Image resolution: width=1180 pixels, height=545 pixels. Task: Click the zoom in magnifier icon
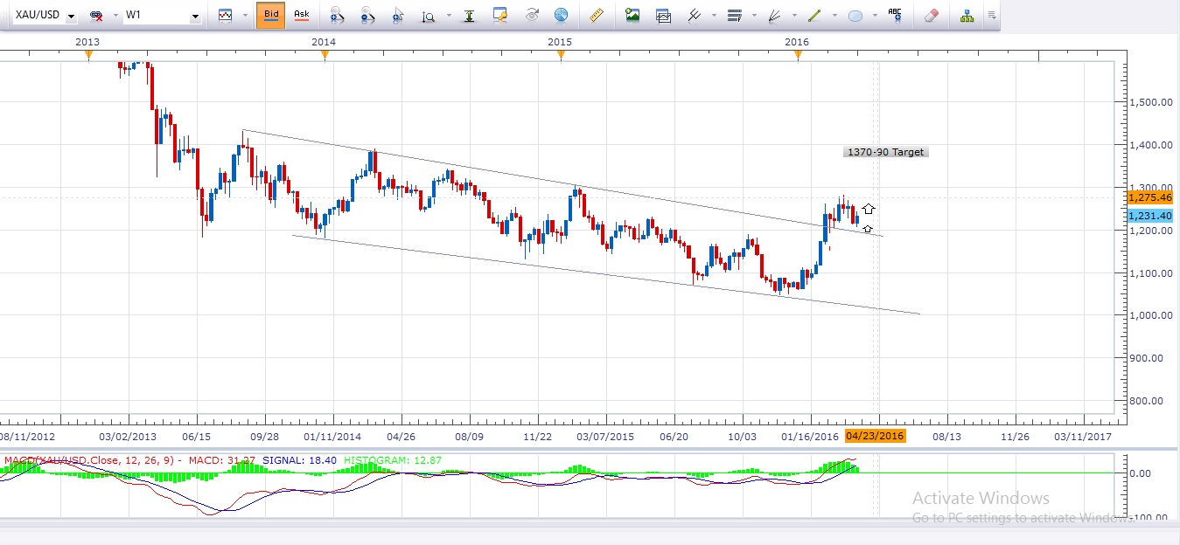click(x=337, y=16)
